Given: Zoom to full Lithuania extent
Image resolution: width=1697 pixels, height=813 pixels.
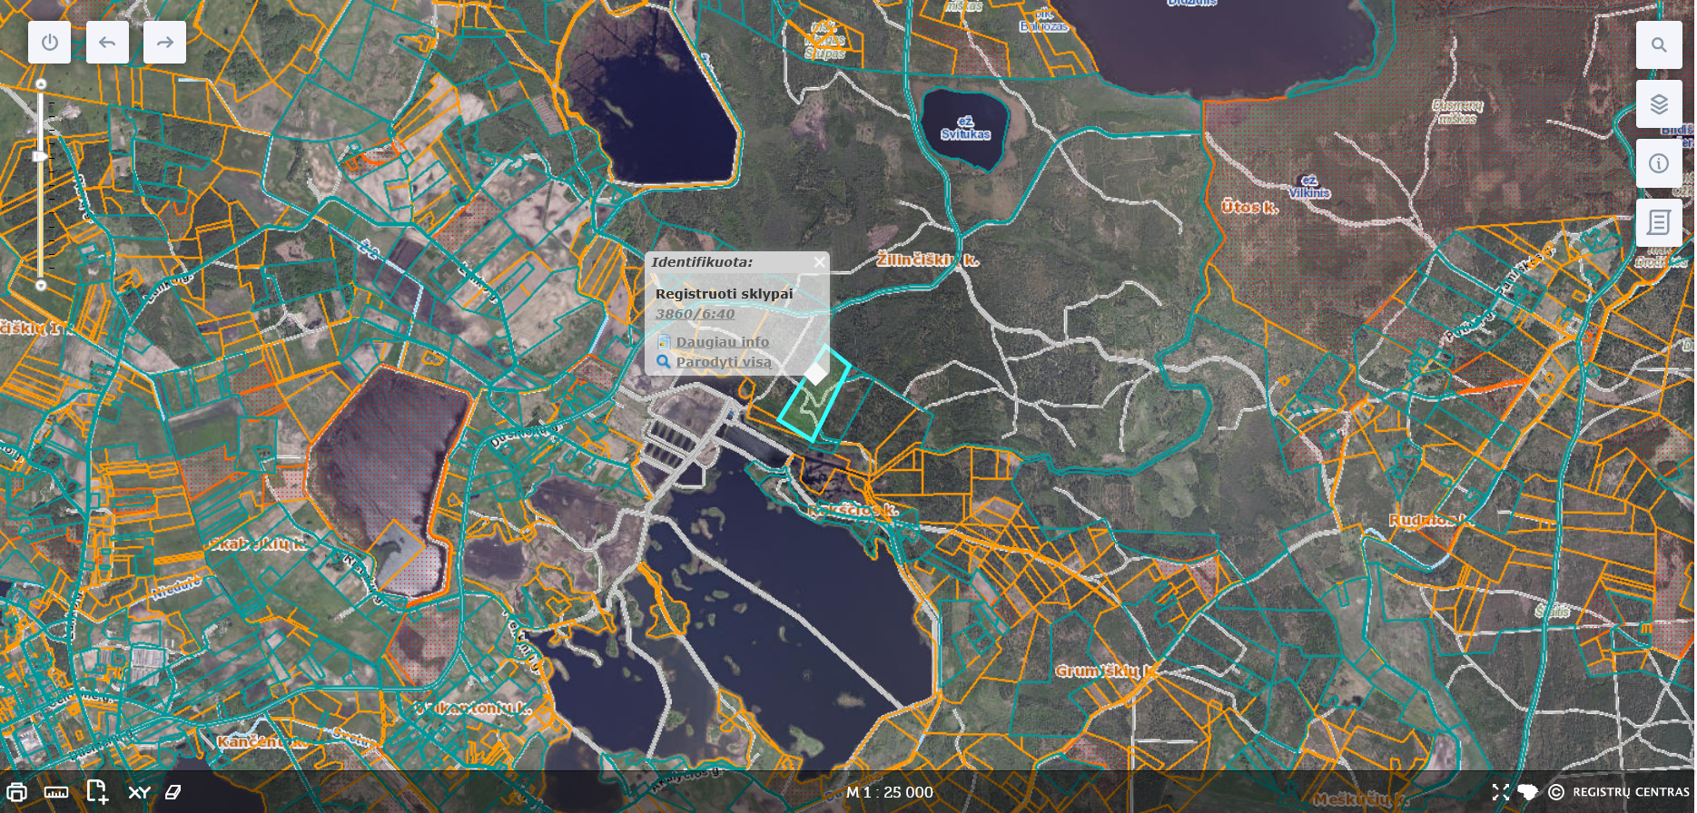Looking at the screenshot, I should (x=1528, y=792).
